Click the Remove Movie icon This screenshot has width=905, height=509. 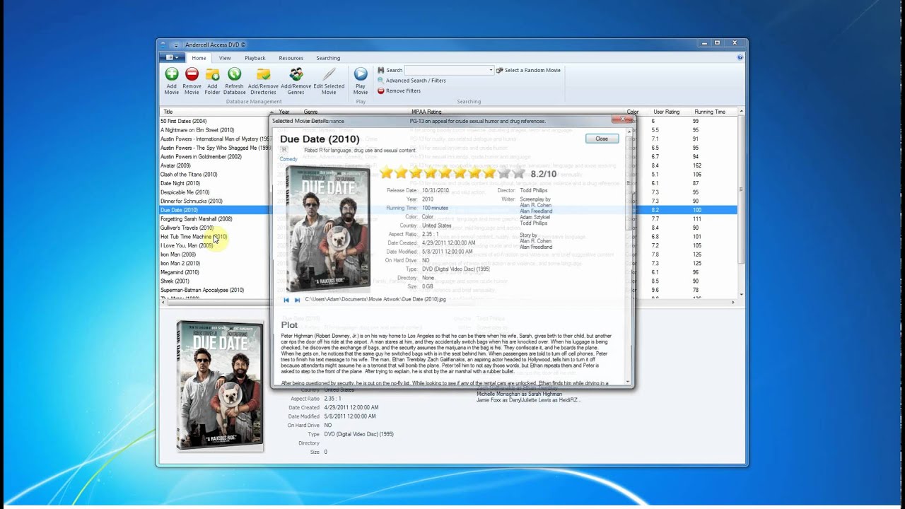[x=192, y=74]
